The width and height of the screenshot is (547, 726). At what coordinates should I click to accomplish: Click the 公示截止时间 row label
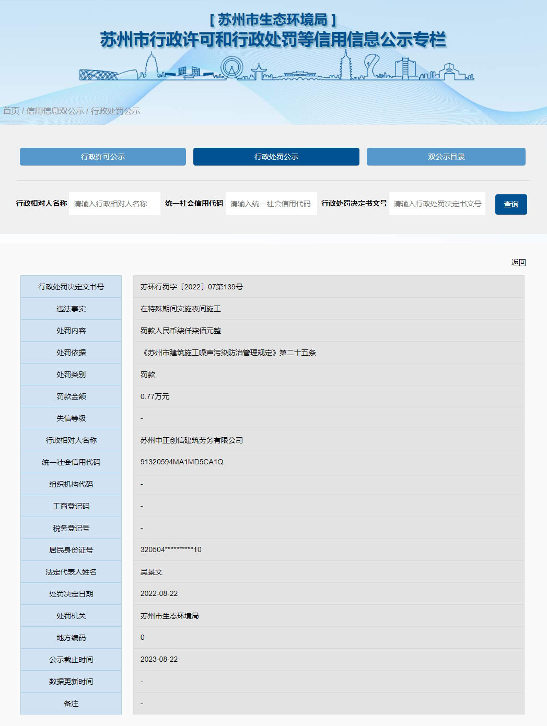pos(71,660)
